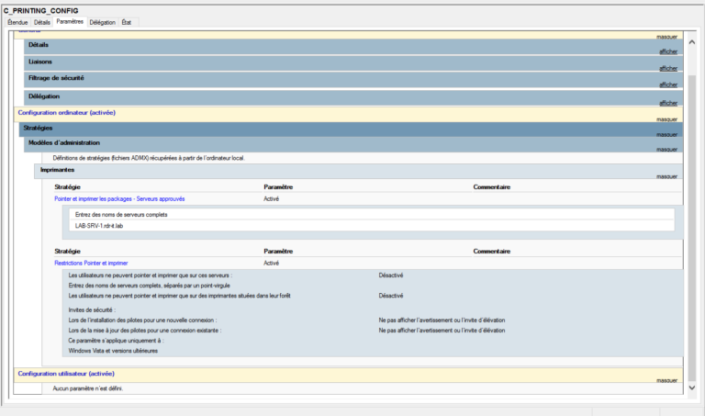
Task: Click the Imprimantes header label
Action: 57,170
